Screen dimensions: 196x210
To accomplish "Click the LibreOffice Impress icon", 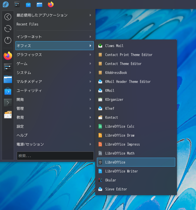I will (x=100, y=144).
